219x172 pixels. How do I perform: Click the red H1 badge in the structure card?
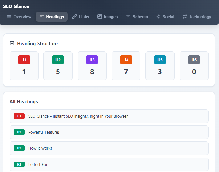(x=24, y=60)
